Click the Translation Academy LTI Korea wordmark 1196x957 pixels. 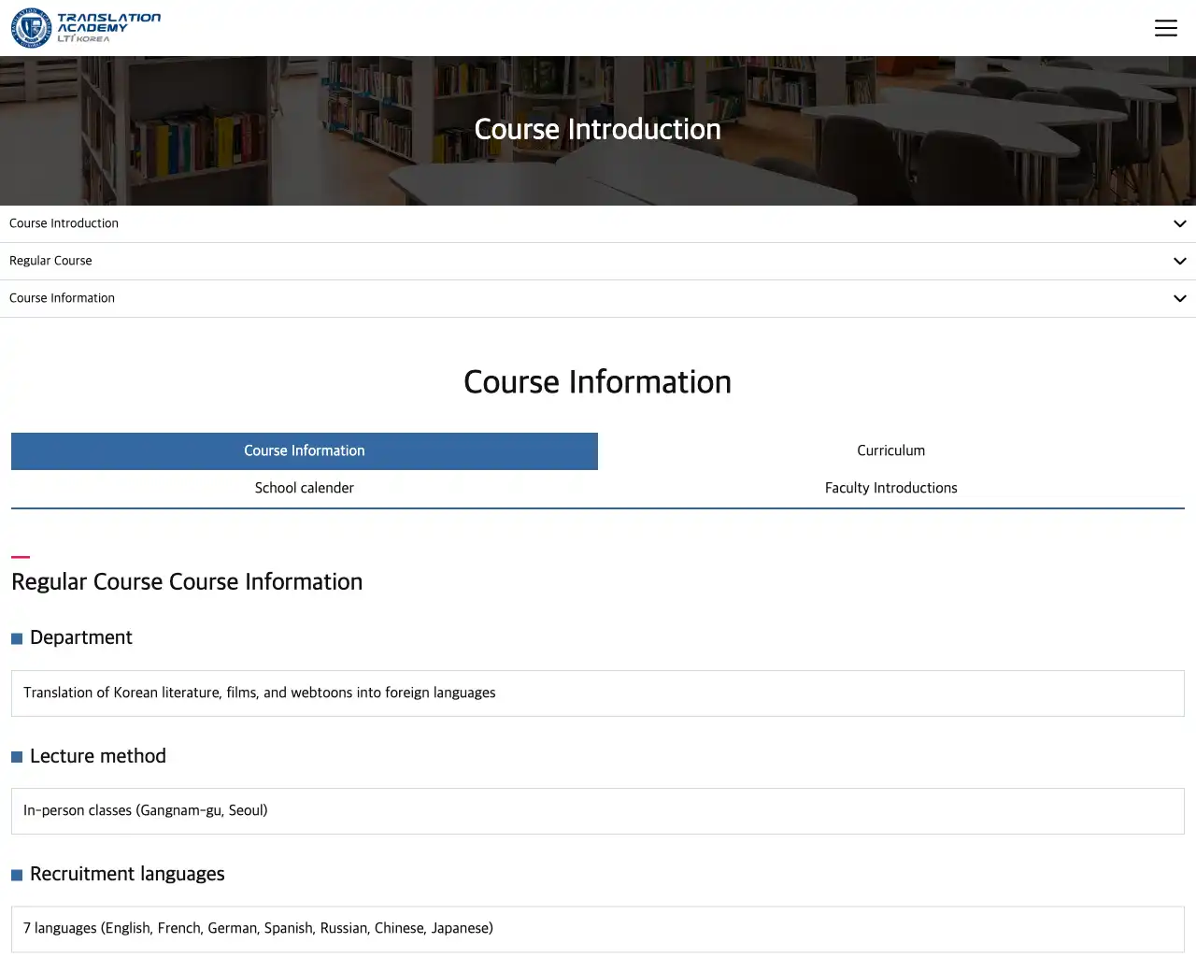pyautogui.click(x=108, y=27)
